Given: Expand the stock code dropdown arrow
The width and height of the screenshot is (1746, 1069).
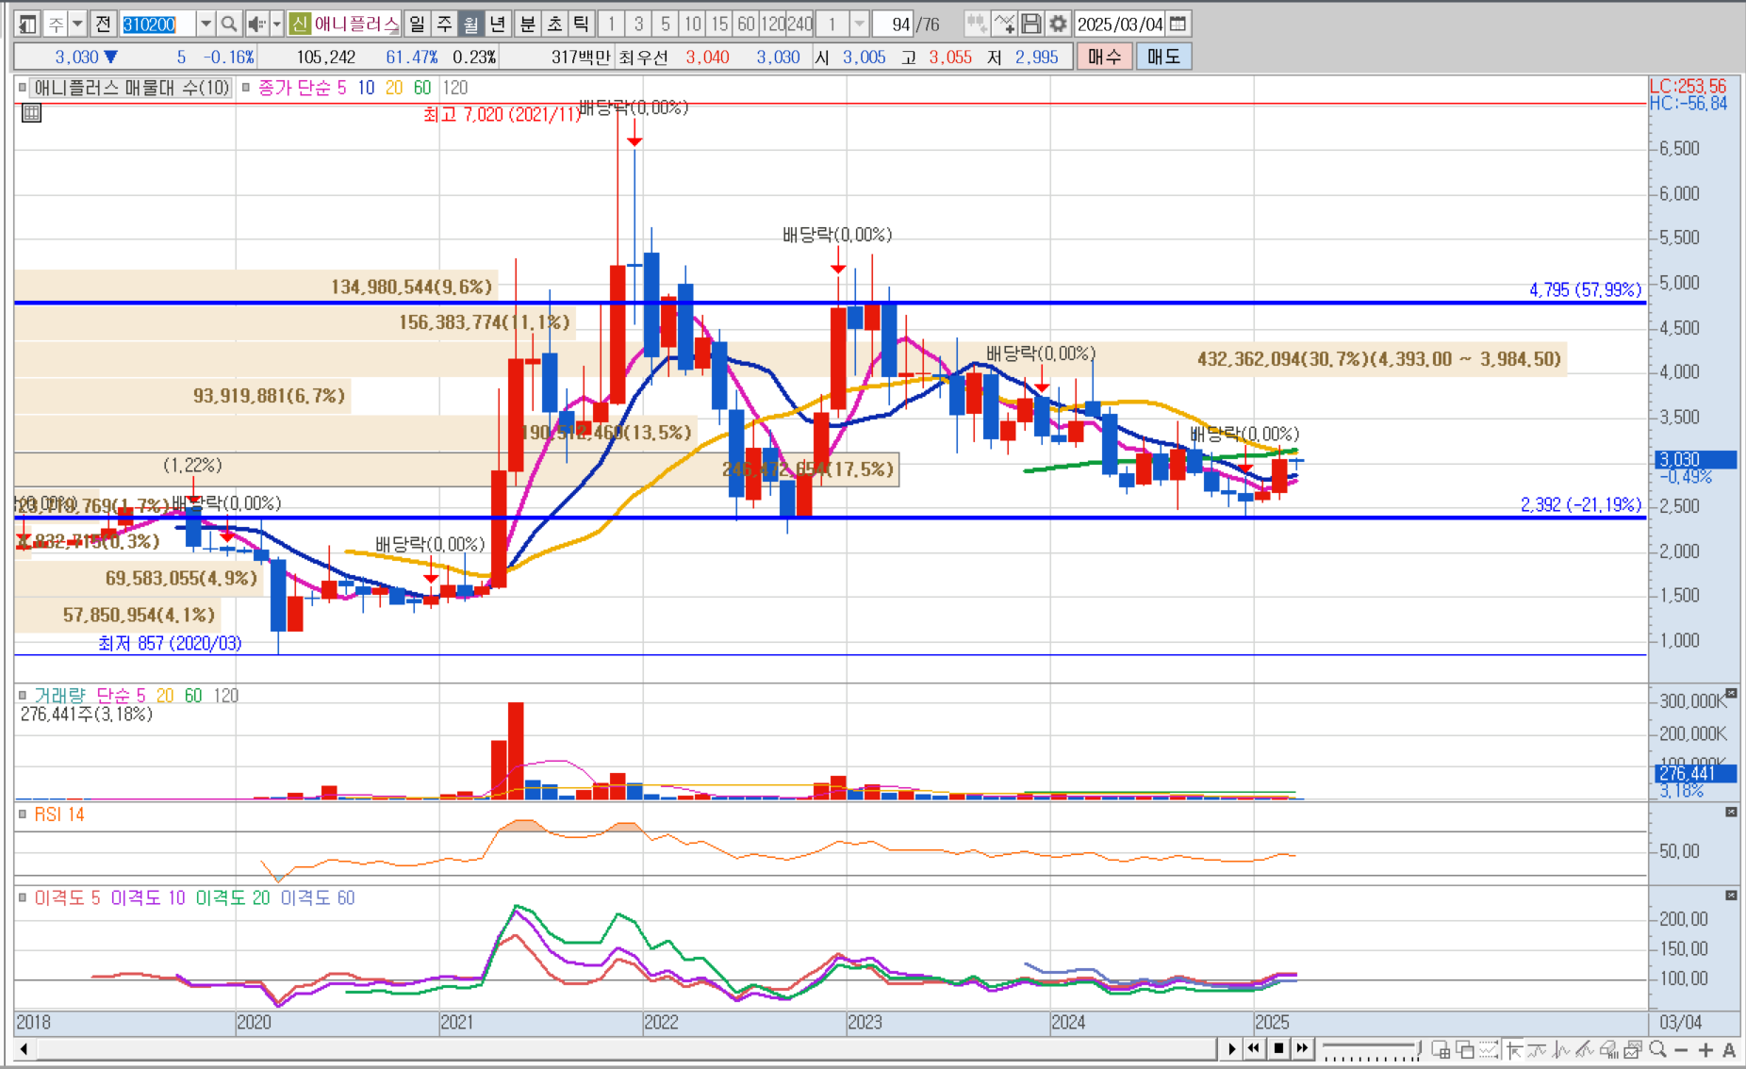Looking at the screenshot, I should coord(205,24).
